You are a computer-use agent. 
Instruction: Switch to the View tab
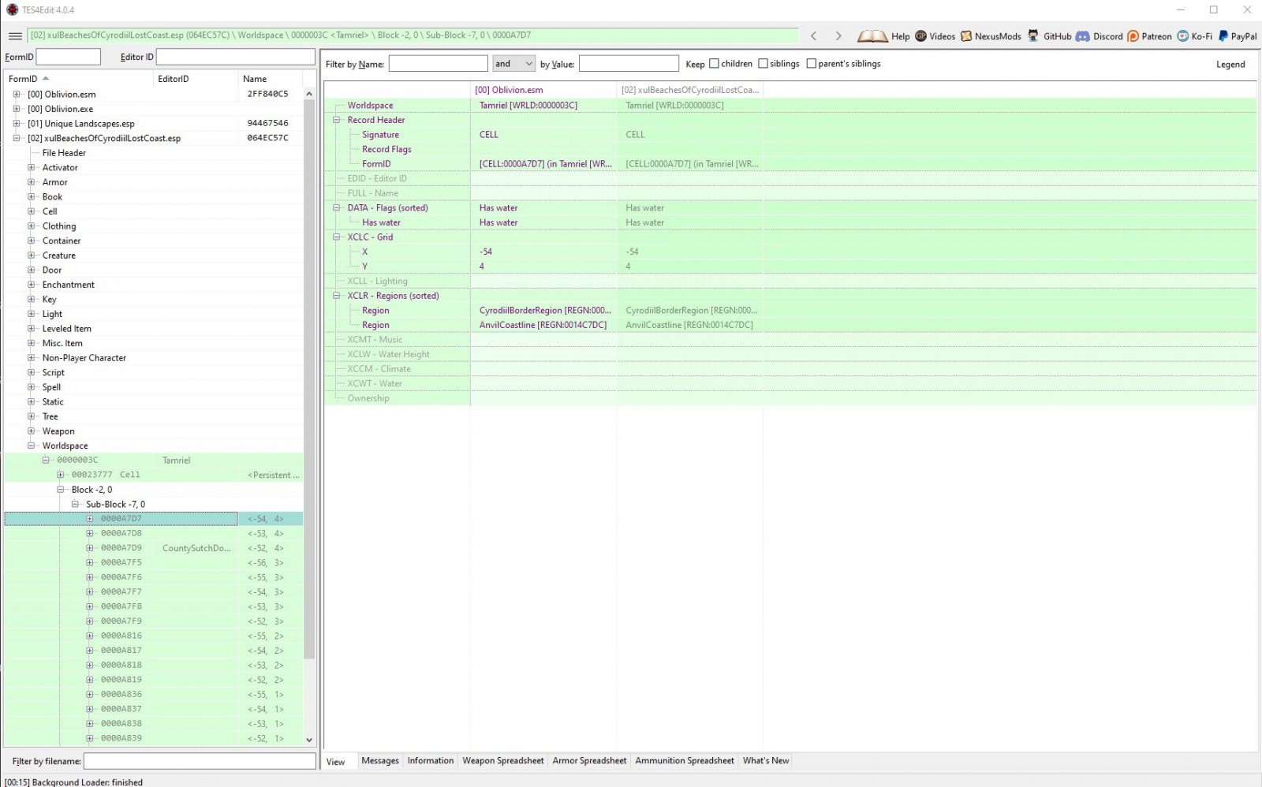point(336,762)
